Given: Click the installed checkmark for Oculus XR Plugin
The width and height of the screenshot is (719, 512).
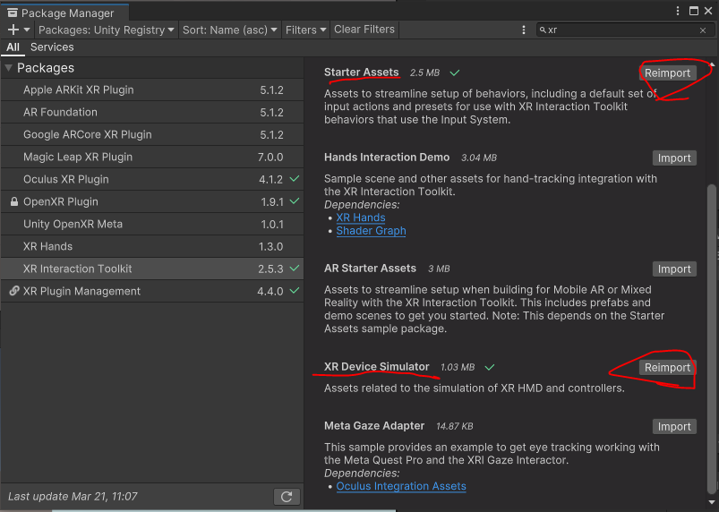Looking at the screenshot, I should [x=295, y=179].
